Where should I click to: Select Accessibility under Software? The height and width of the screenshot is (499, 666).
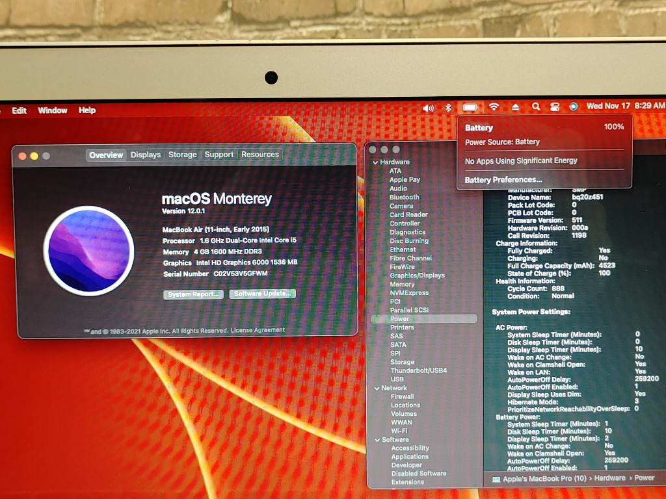410,448
